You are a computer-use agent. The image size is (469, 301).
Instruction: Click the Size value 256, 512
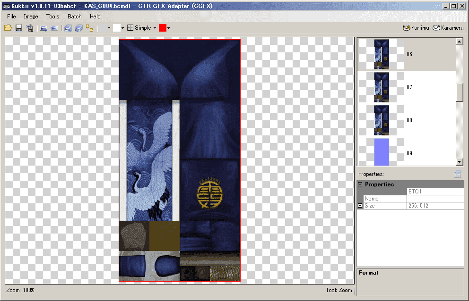tap(435, 206)
